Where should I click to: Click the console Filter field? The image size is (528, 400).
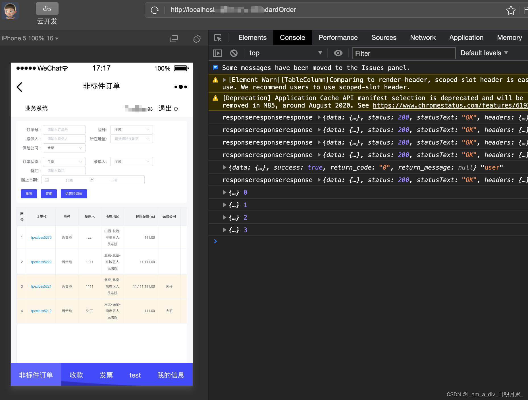pyautogui.click(x=404, y=53)
